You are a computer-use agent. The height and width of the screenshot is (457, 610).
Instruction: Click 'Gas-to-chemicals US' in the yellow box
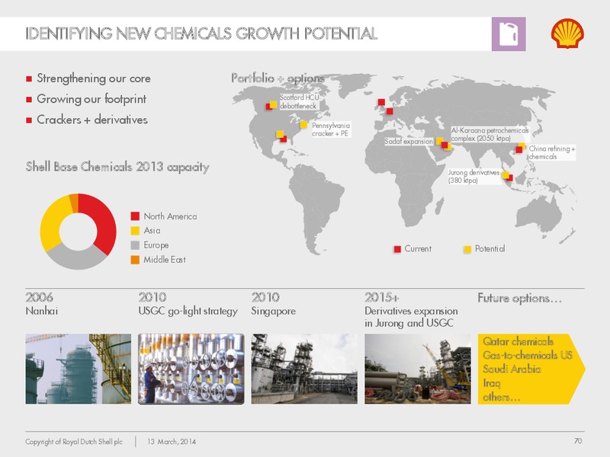[528, 355]
